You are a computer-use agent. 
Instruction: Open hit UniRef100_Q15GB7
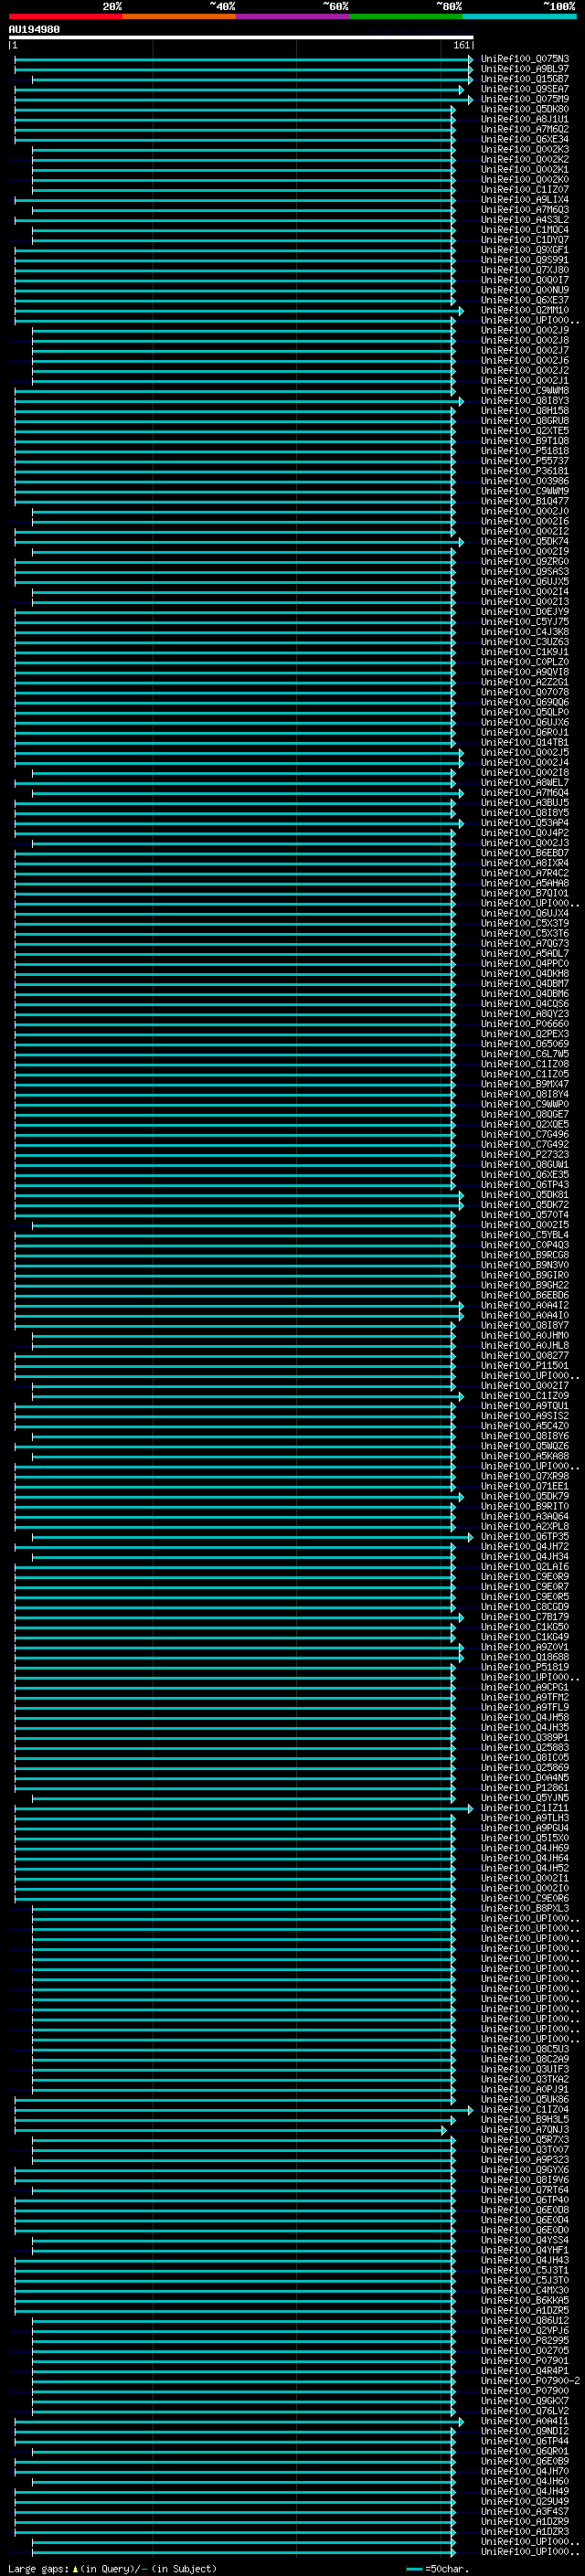coord(525,79)
